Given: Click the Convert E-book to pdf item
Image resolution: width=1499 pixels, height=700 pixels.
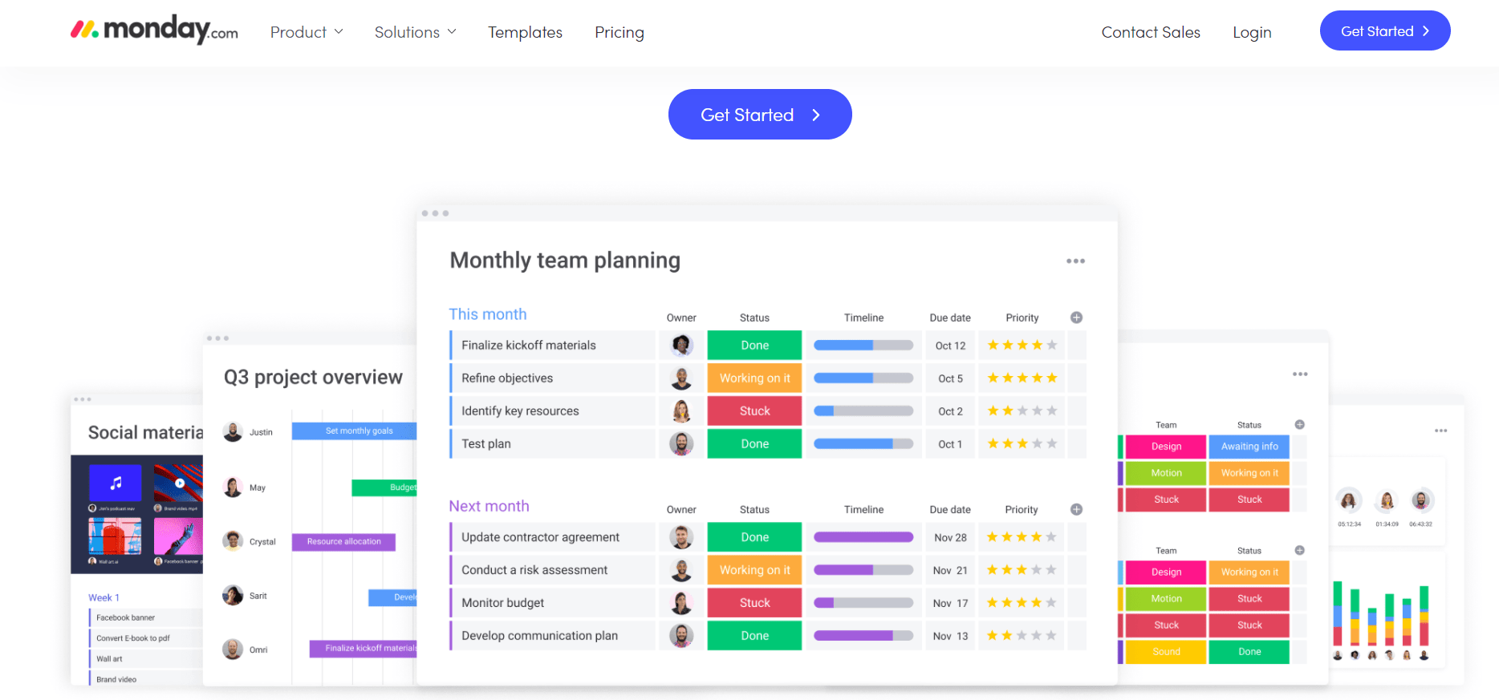Looking at the screenshot, I should [145, 639].
